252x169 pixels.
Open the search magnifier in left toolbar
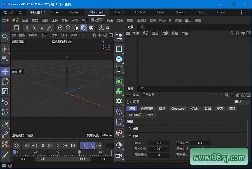pos(5,36)
